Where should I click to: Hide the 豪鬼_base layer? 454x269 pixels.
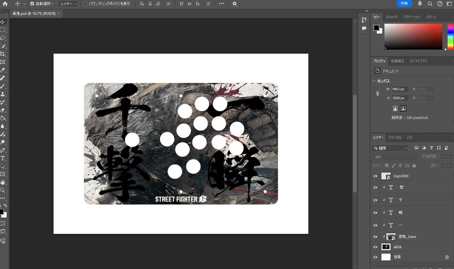point(375,236)
